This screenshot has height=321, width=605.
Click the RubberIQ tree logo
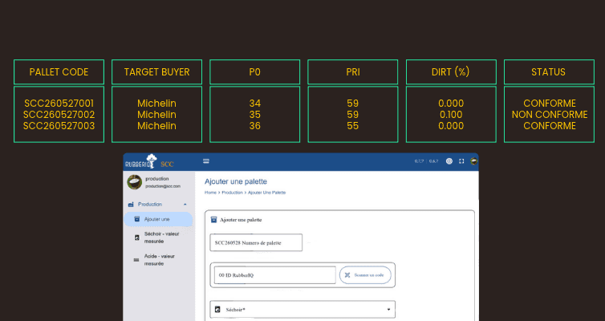(151, 160)
